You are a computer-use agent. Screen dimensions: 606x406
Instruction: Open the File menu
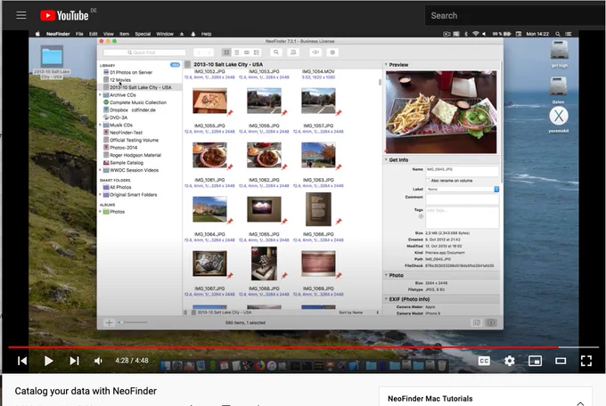point(79,34)
